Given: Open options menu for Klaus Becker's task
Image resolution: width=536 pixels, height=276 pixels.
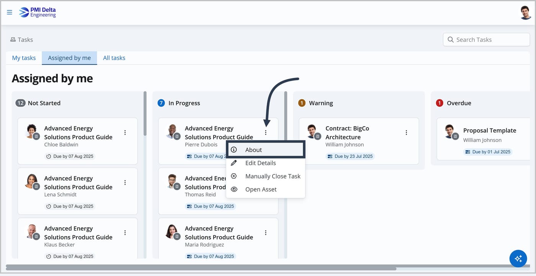Looking at the screenshot, I should (x=125, y=233).
